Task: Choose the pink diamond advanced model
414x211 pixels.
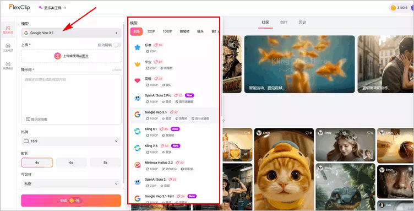Action: tap(137, 81)
